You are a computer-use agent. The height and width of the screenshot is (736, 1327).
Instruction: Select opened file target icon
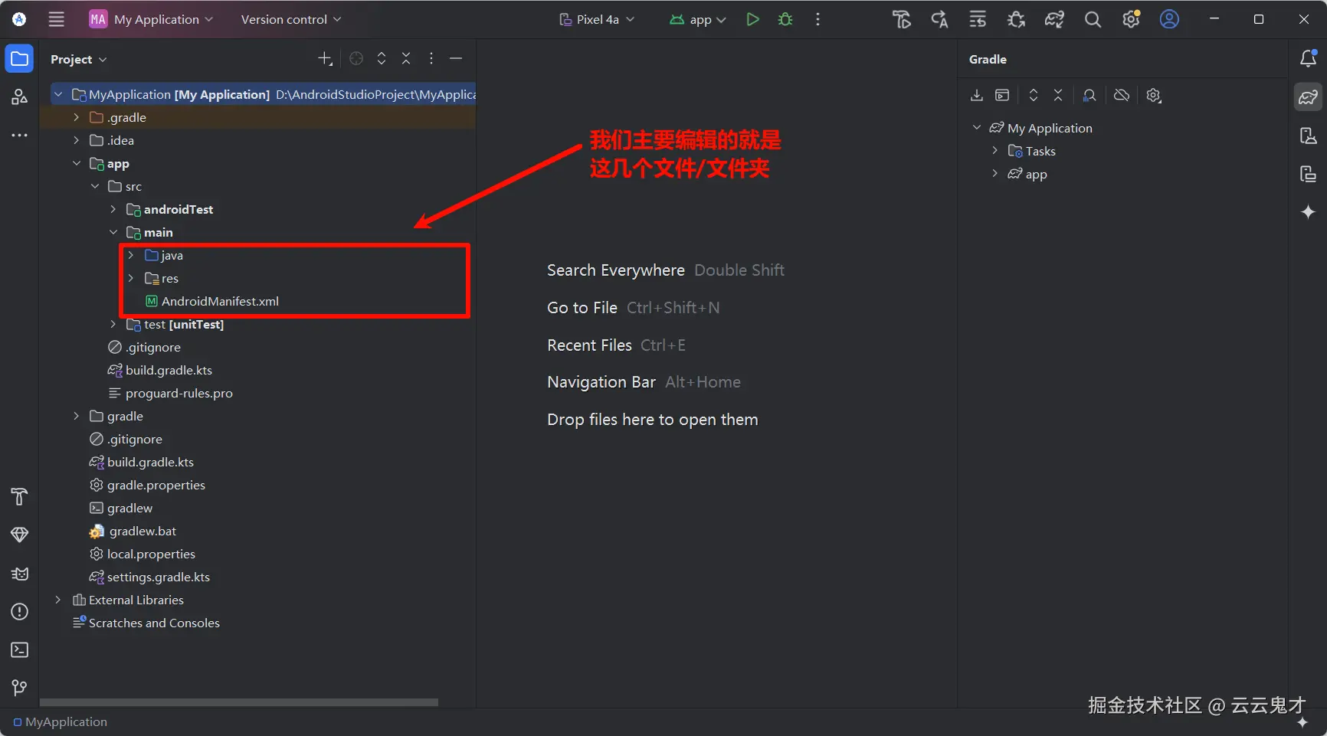click(356, 58)
